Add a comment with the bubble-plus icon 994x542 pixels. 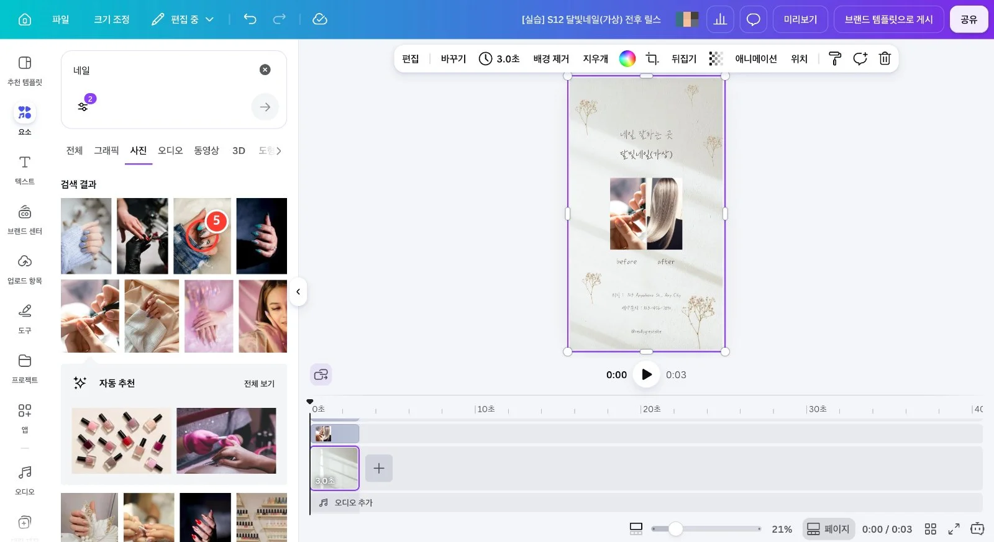(860, 58)
